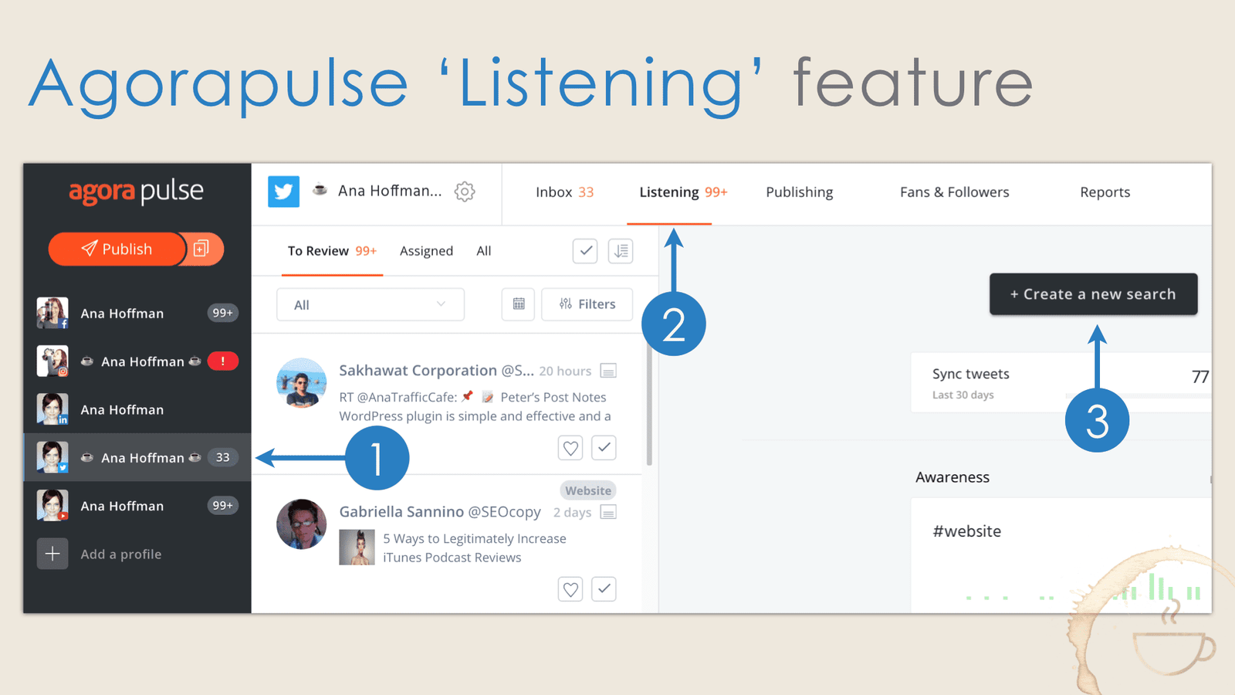1235x695 pixels.
Task: Toggle the bulk select checkmark button
Action: pos(584,251)
